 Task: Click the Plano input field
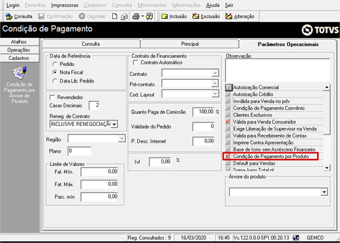80,151
